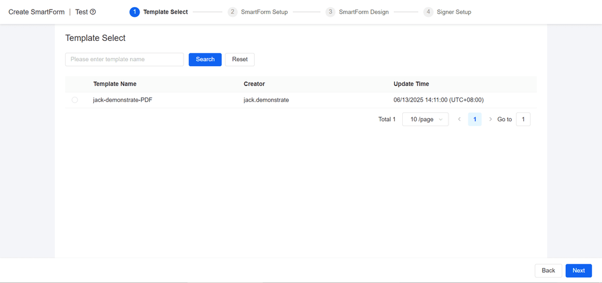Focus the template name search field
Image resolution: width=602 pixels, height=283 pixels.
pos(124,59)
